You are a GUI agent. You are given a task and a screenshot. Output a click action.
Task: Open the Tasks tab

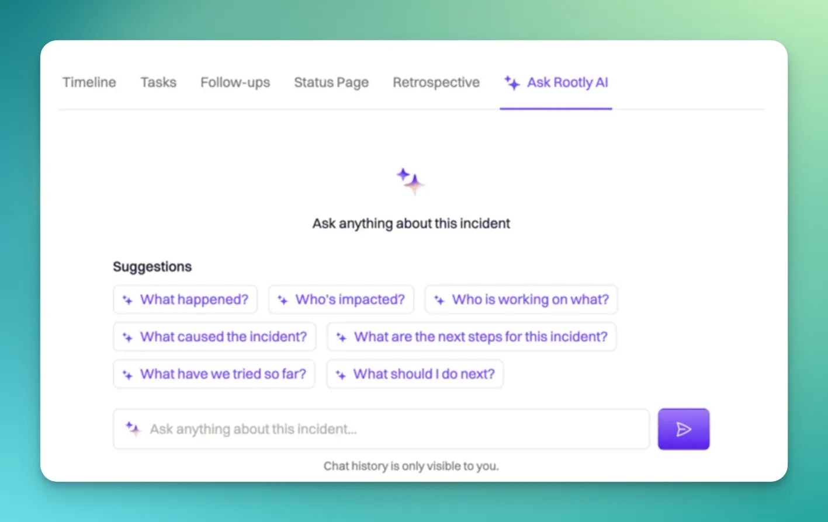click(x=158, y=82)
